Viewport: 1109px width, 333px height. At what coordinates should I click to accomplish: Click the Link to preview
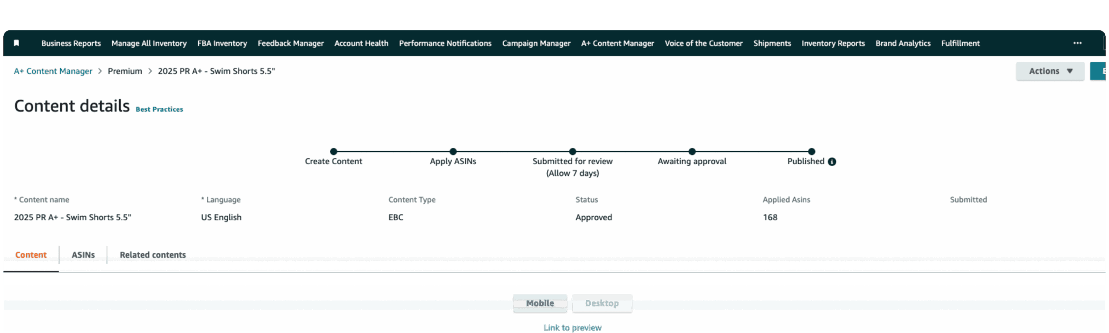coord(572,328)
